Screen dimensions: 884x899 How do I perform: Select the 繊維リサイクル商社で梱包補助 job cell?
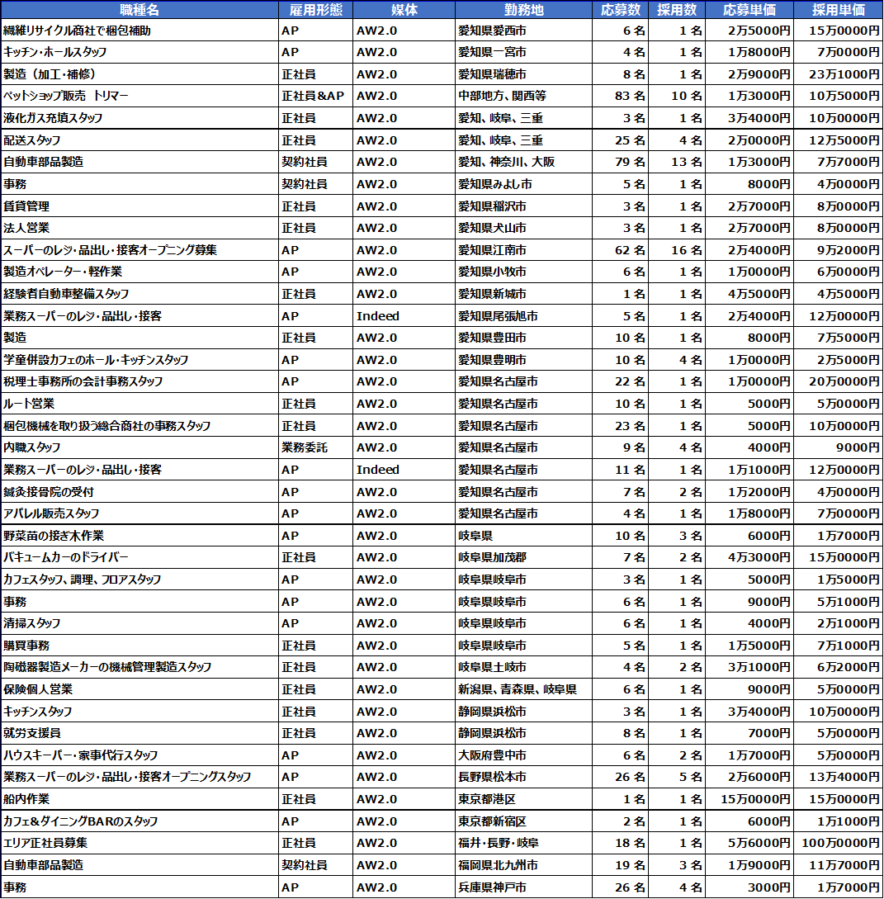pos(78,31)
